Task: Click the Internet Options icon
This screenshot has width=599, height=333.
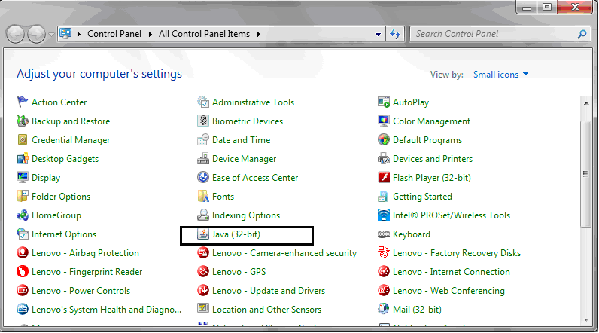Action: click(23, 234)
